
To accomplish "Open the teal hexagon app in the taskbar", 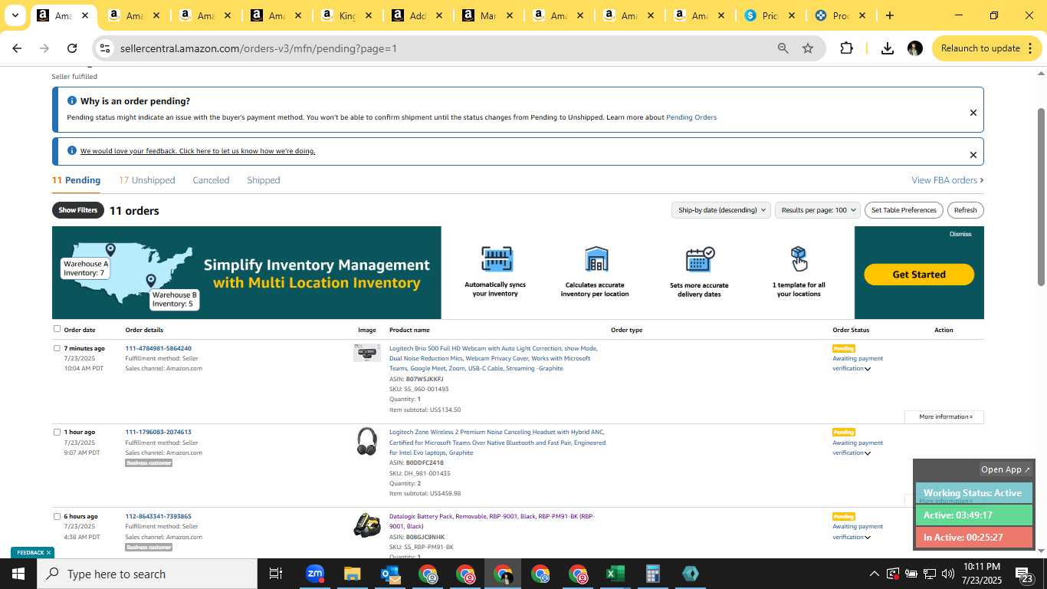I will coord(690,574).
